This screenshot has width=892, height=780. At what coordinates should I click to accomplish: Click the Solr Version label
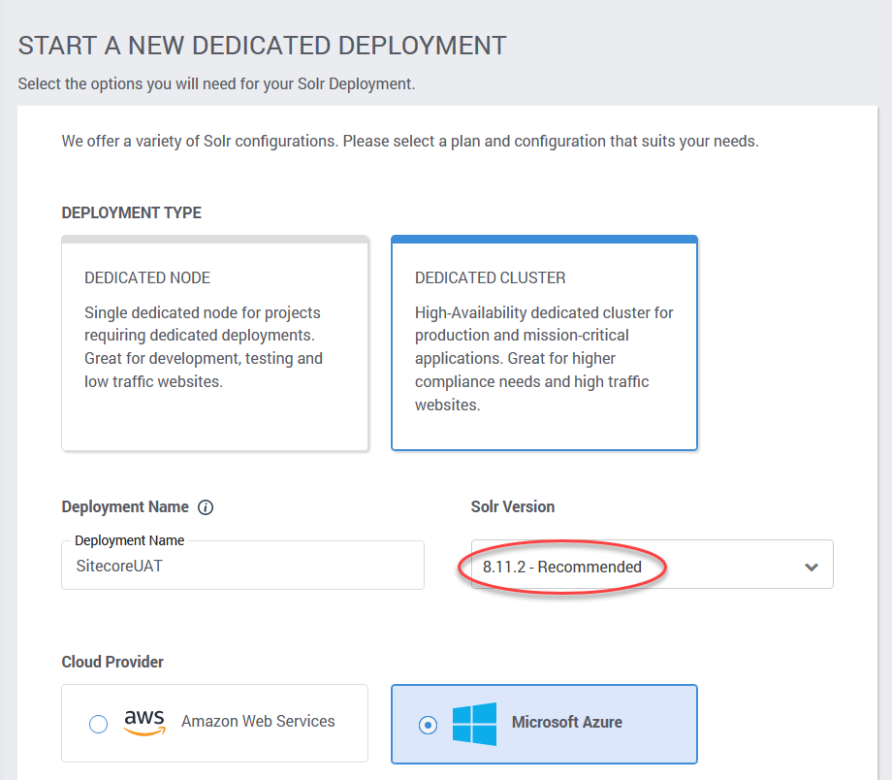click(513, 506)
